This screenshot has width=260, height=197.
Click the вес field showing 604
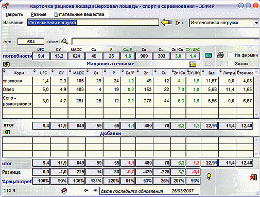pos(31,42)
